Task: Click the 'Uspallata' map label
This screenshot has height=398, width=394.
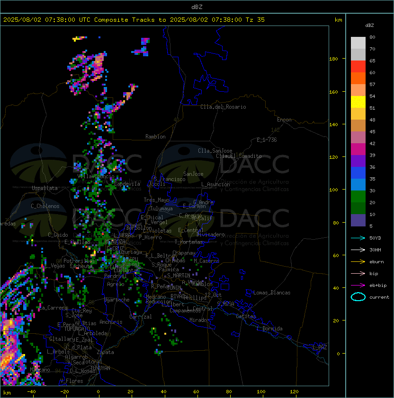Action: (x=45, y=188)
